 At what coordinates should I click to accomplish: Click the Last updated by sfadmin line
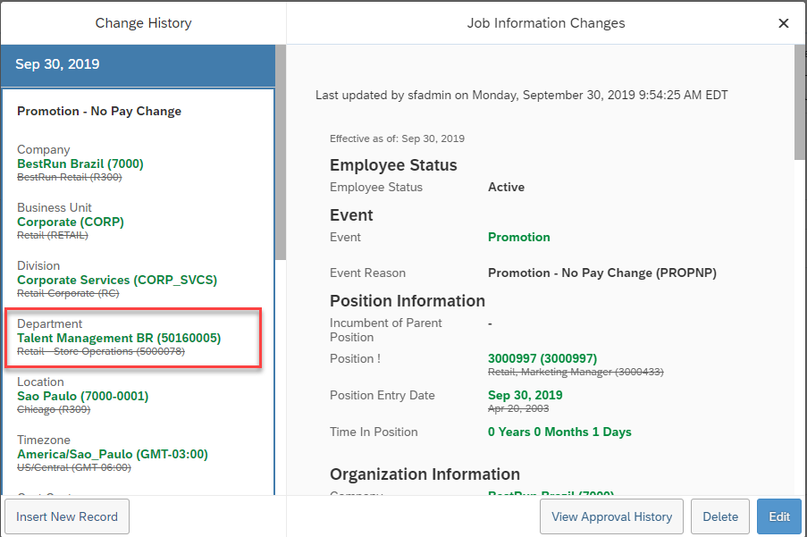(x=521, y=95)
